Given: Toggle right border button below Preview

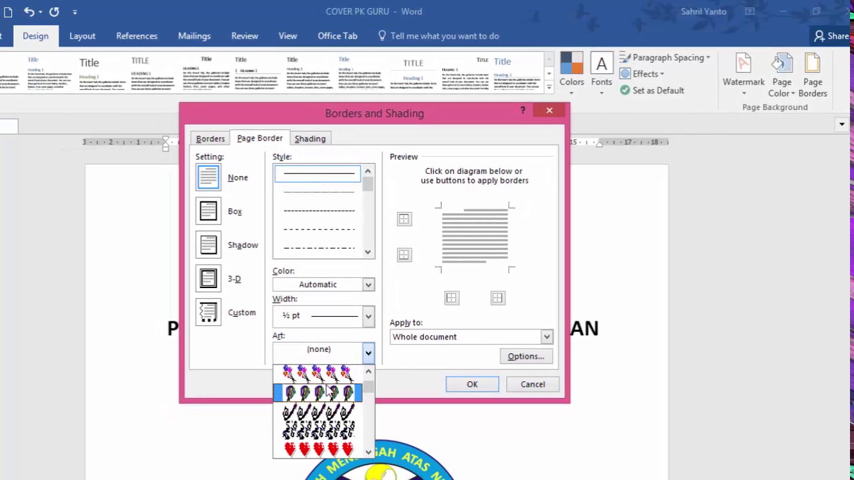Looking at the screenshot, I should pyautogui.click(x=498, y=298).
